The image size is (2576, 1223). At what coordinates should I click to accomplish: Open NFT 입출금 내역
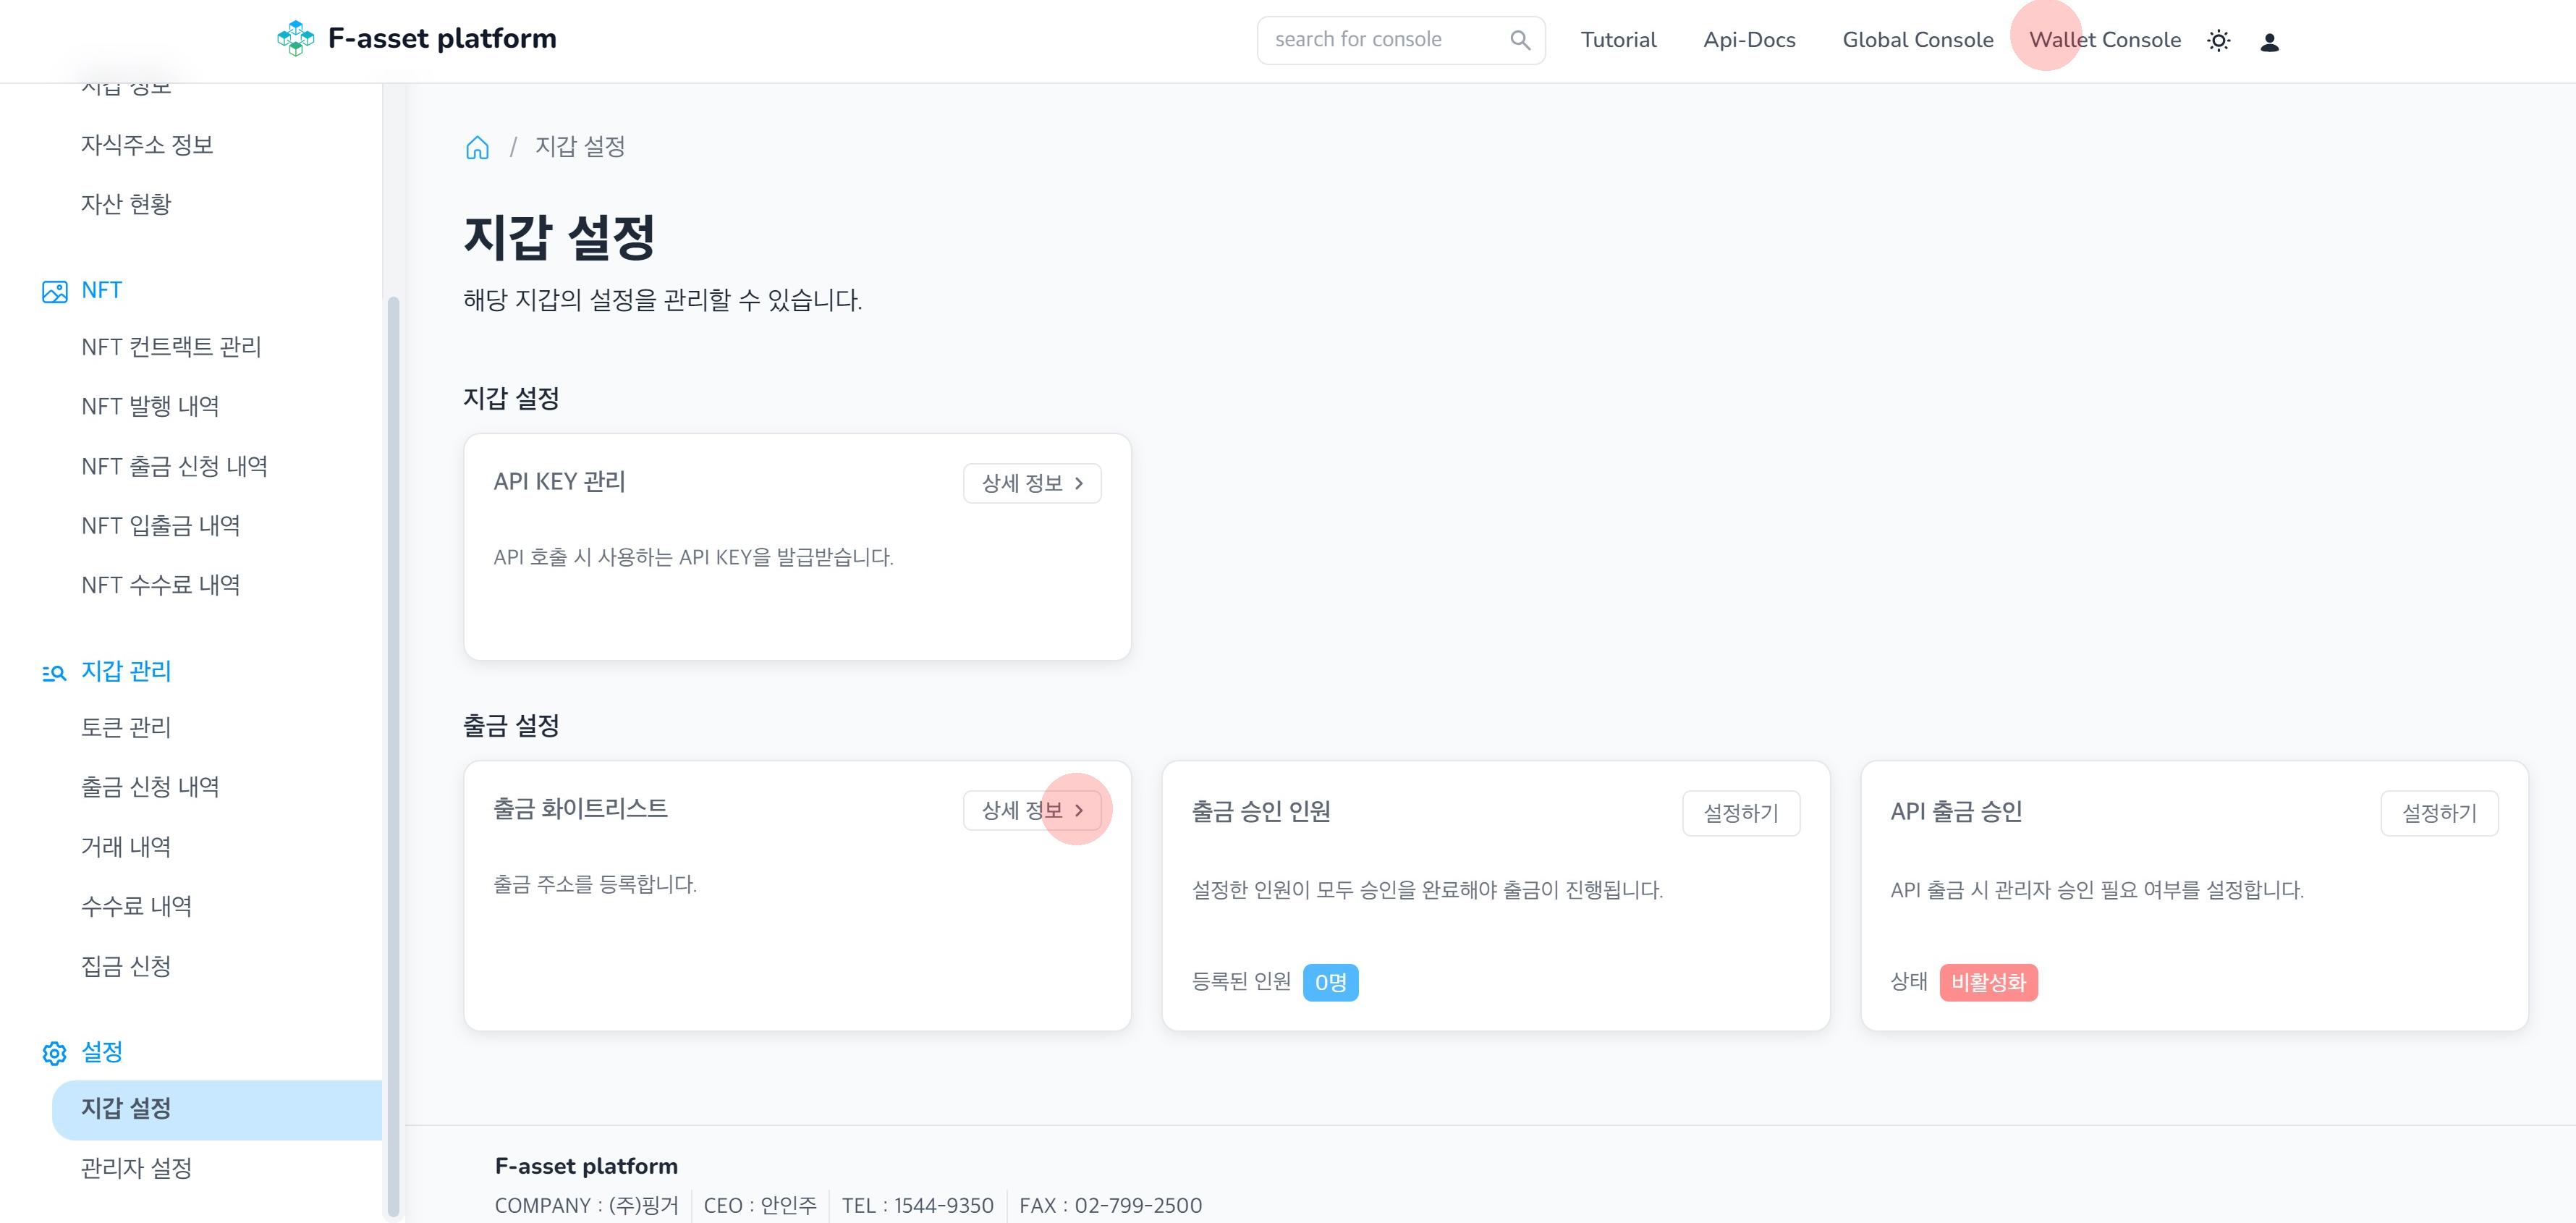160,525
